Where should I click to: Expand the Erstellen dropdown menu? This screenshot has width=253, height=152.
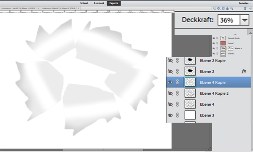[245, 3]
